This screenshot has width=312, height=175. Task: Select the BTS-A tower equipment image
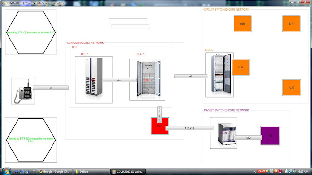94,80
